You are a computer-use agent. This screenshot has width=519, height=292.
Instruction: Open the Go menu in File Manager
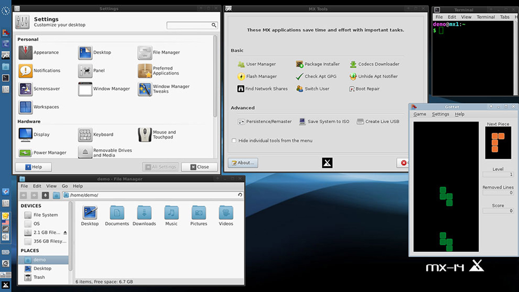click(x=65, y=186)
